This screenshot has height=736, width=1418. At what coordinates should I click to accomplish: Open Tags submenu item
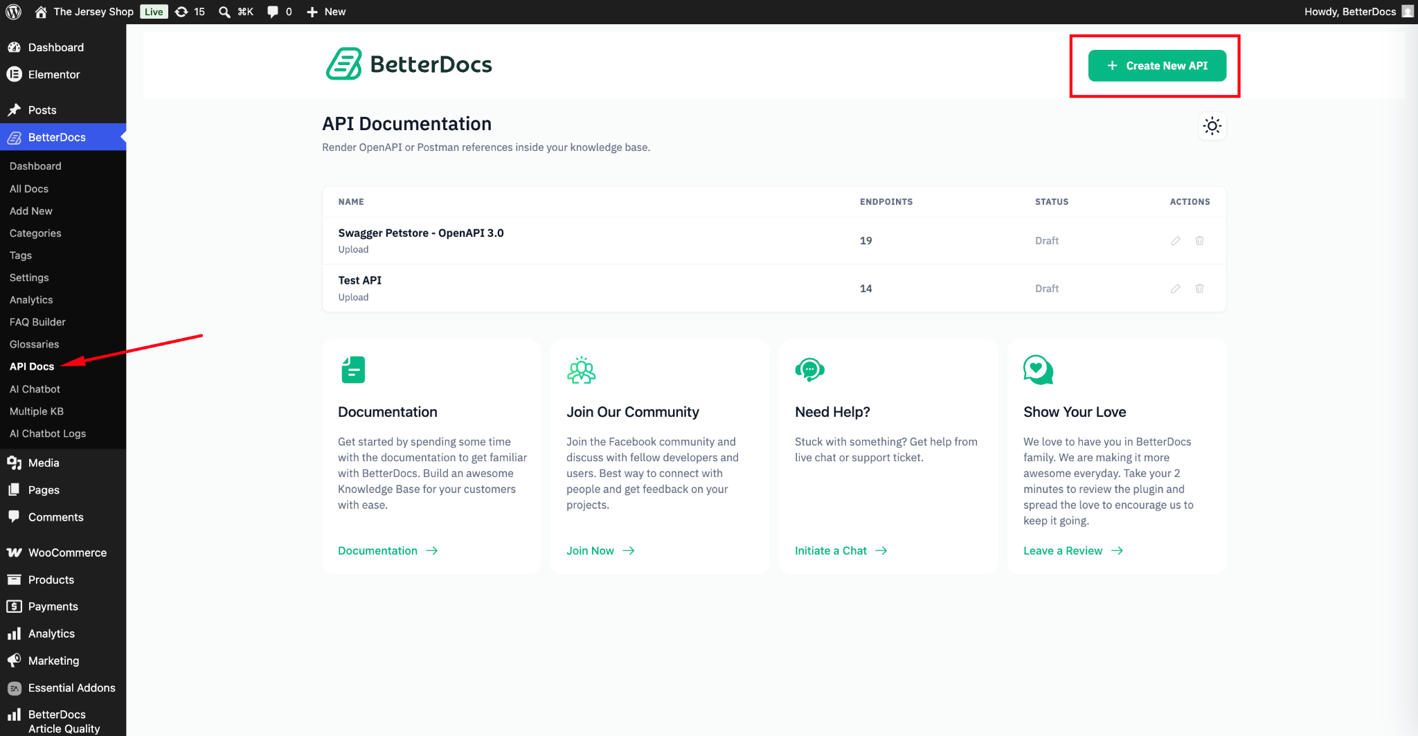click(21, 255)
